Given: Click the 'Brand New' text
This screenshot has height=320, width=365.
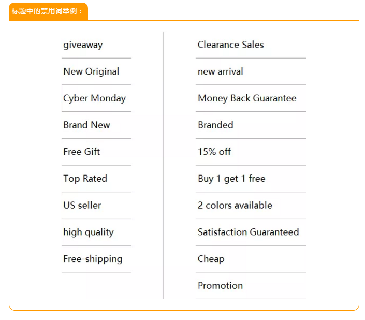Looking at the screenshot, I should tap(86, 125).
